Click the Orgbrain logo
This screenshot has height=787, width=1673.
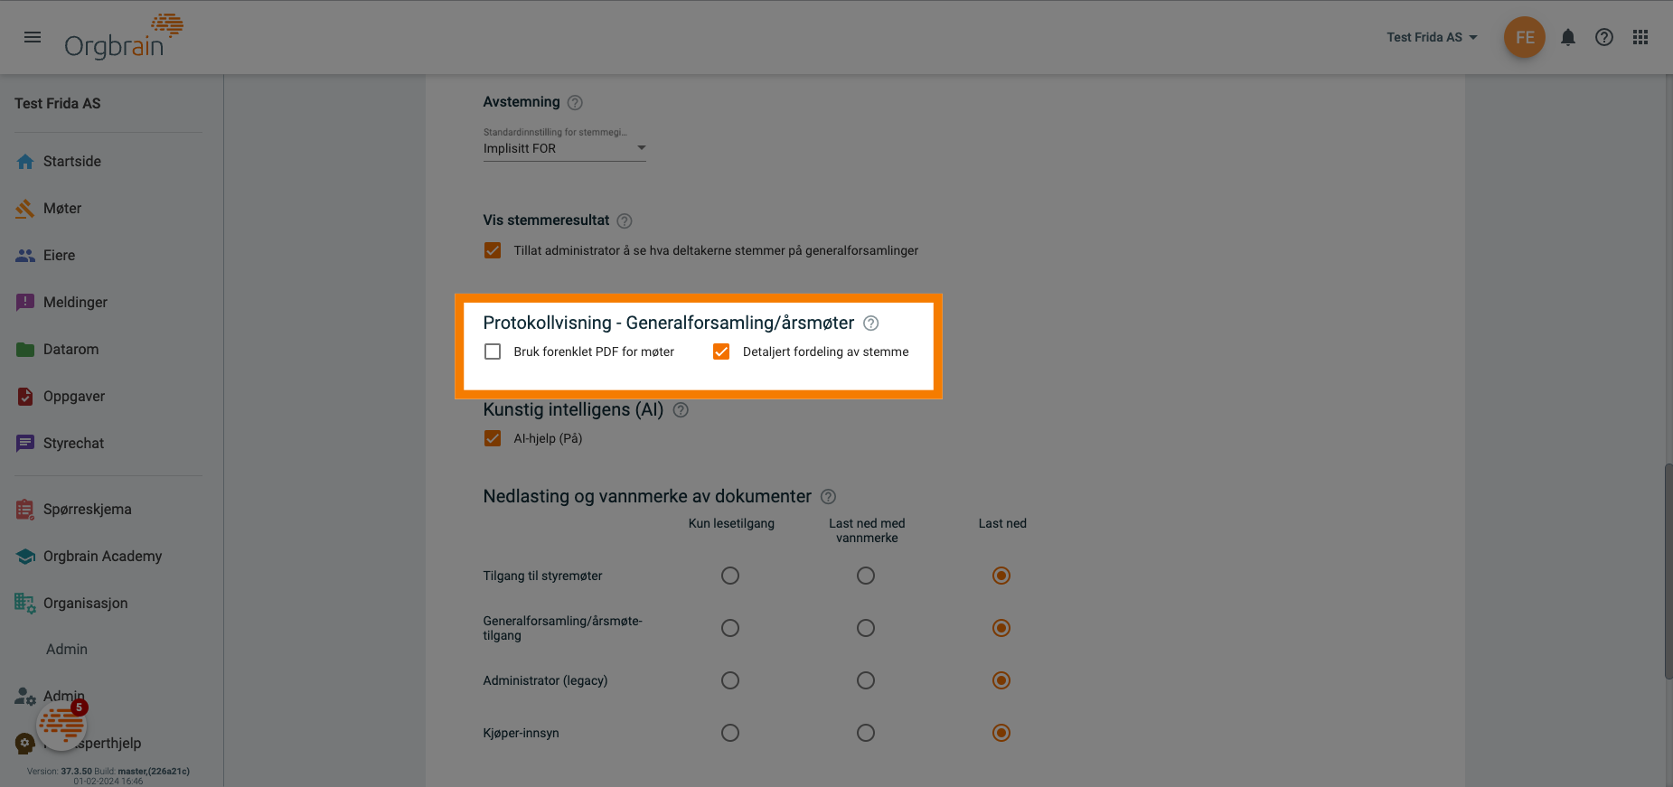124,37
